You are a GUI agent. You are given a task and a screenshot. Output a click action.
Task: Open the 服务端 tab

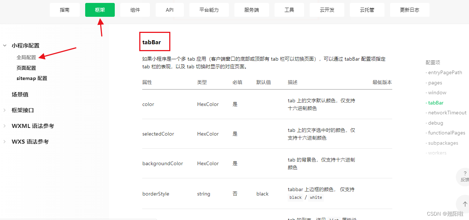251,10
